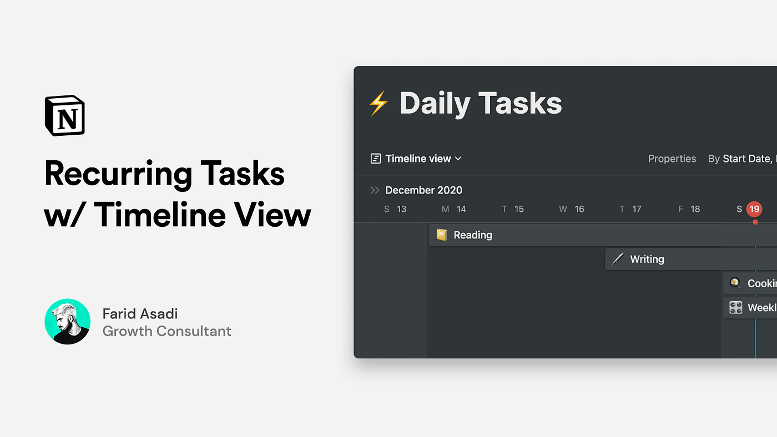Click the book icon on the Reading task
Image resolution: width=777 pixels, height=437 pixels.
tap(441, 235)
